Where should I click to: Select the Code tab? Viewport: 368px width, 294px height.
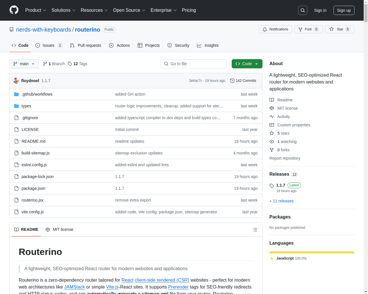[x=20, y=45]
